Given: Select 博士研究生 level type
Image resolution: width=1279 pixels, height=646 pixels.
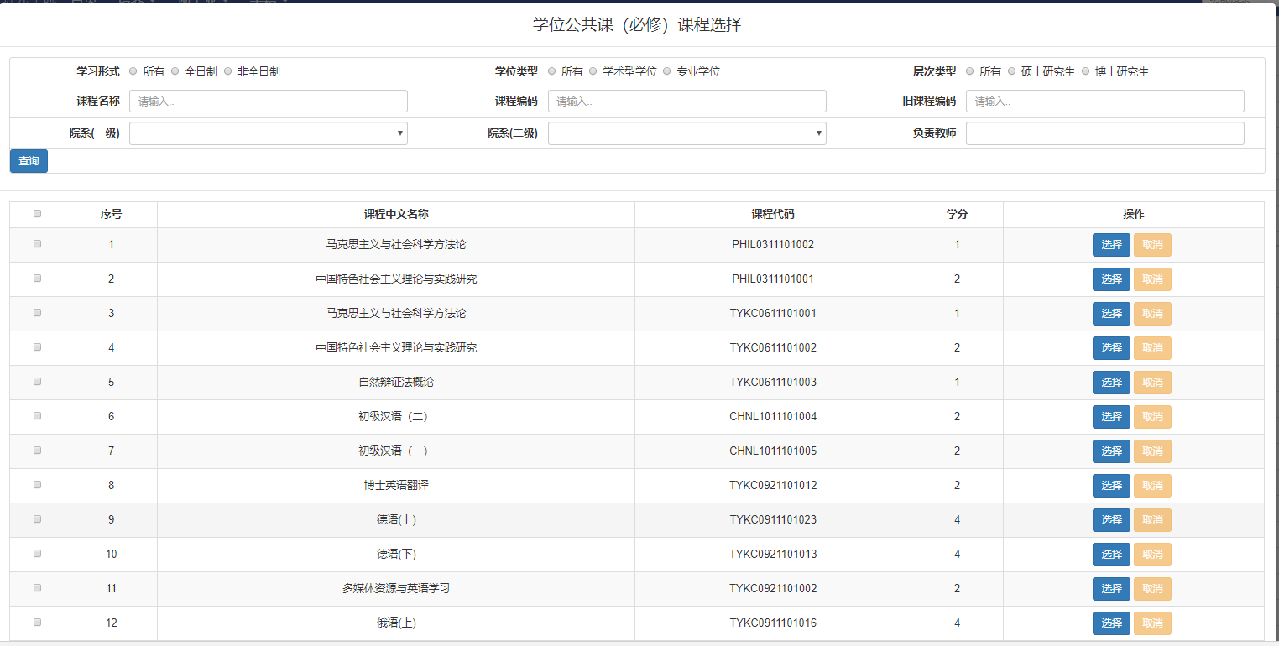Looking at the screenshot, I should [1086, 71].
